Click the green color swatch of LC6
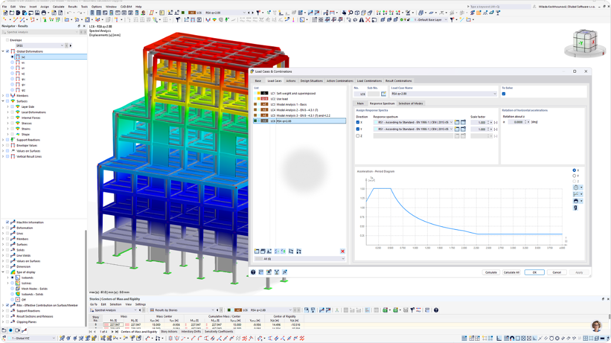611x343 pixels. [x=256, y=121]
